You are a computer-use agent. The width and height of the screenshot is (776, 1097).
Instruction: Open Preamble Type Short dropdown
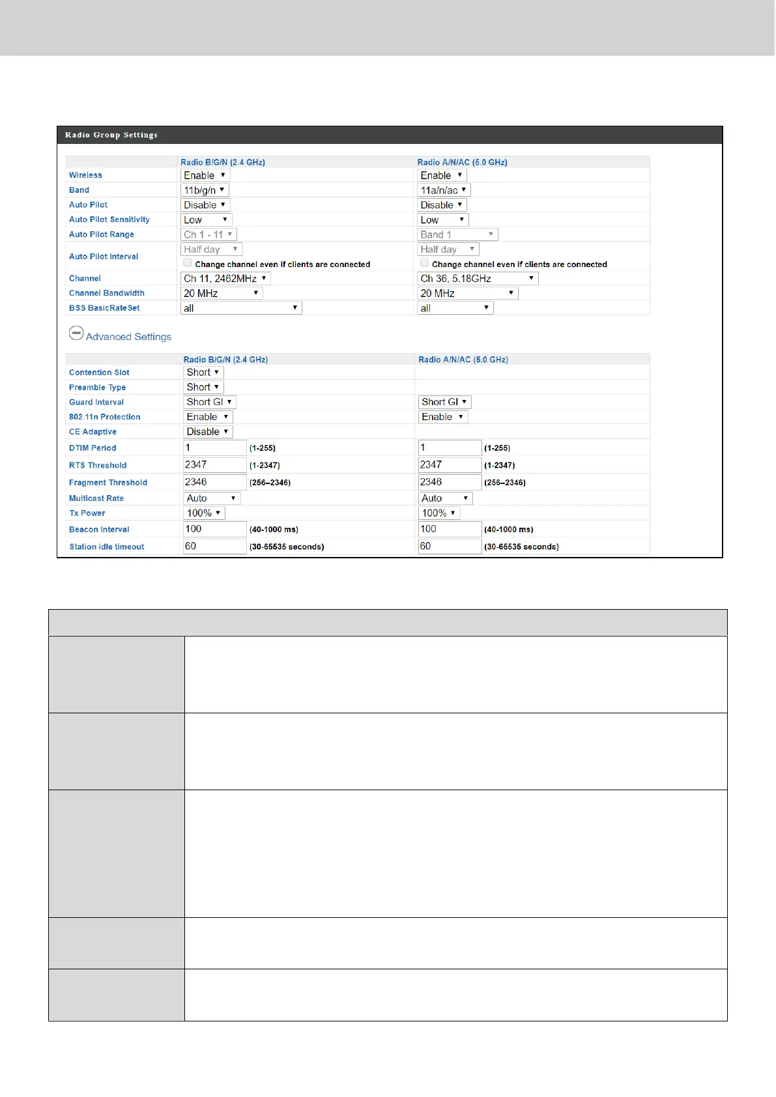[x=203, y=388]
